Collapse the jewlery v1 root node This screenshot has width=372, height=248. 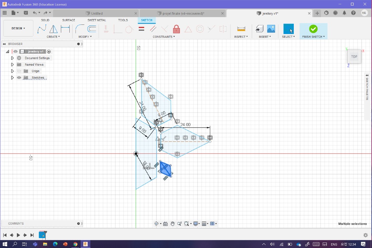click(x=7, y=51)
